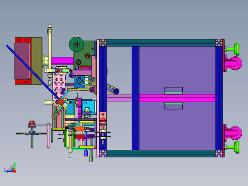Select the dark green spool wheel
The image size is (248, 186).
pyautogui.click(x=76, y=44)
